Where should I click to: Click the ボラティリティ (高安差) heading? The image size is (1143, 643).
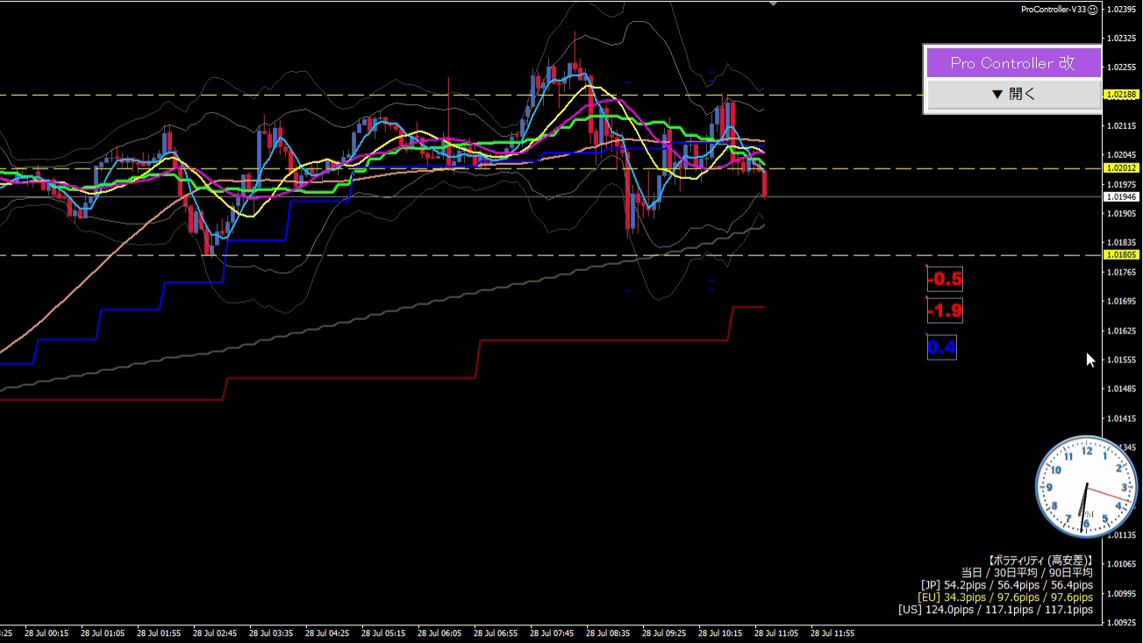[x=1039, y=560]
